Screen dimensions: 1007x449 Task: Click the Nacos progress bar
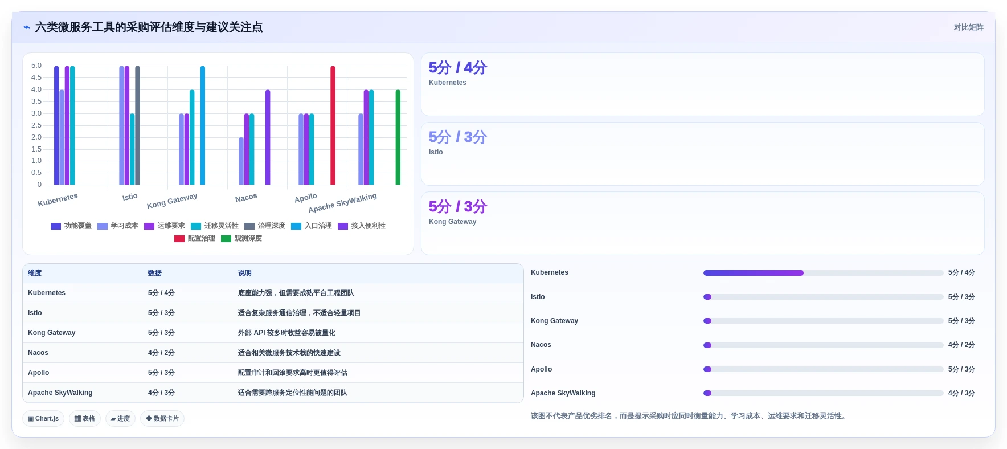823,345
